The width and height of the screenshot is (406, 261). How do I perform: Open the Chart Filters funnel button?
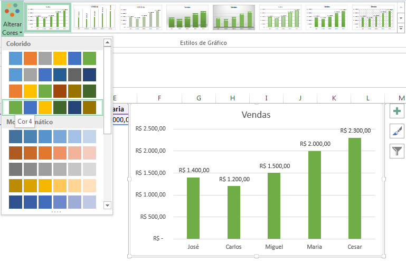(x=397, y=152)
